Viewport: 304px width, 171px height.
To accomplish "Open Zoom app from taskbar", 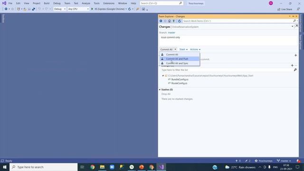I will (112, 167).
